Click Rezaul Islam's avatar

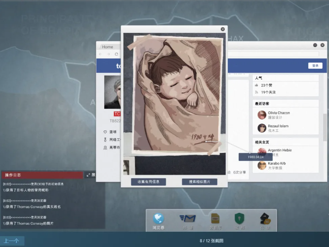[x=262, y=128]
